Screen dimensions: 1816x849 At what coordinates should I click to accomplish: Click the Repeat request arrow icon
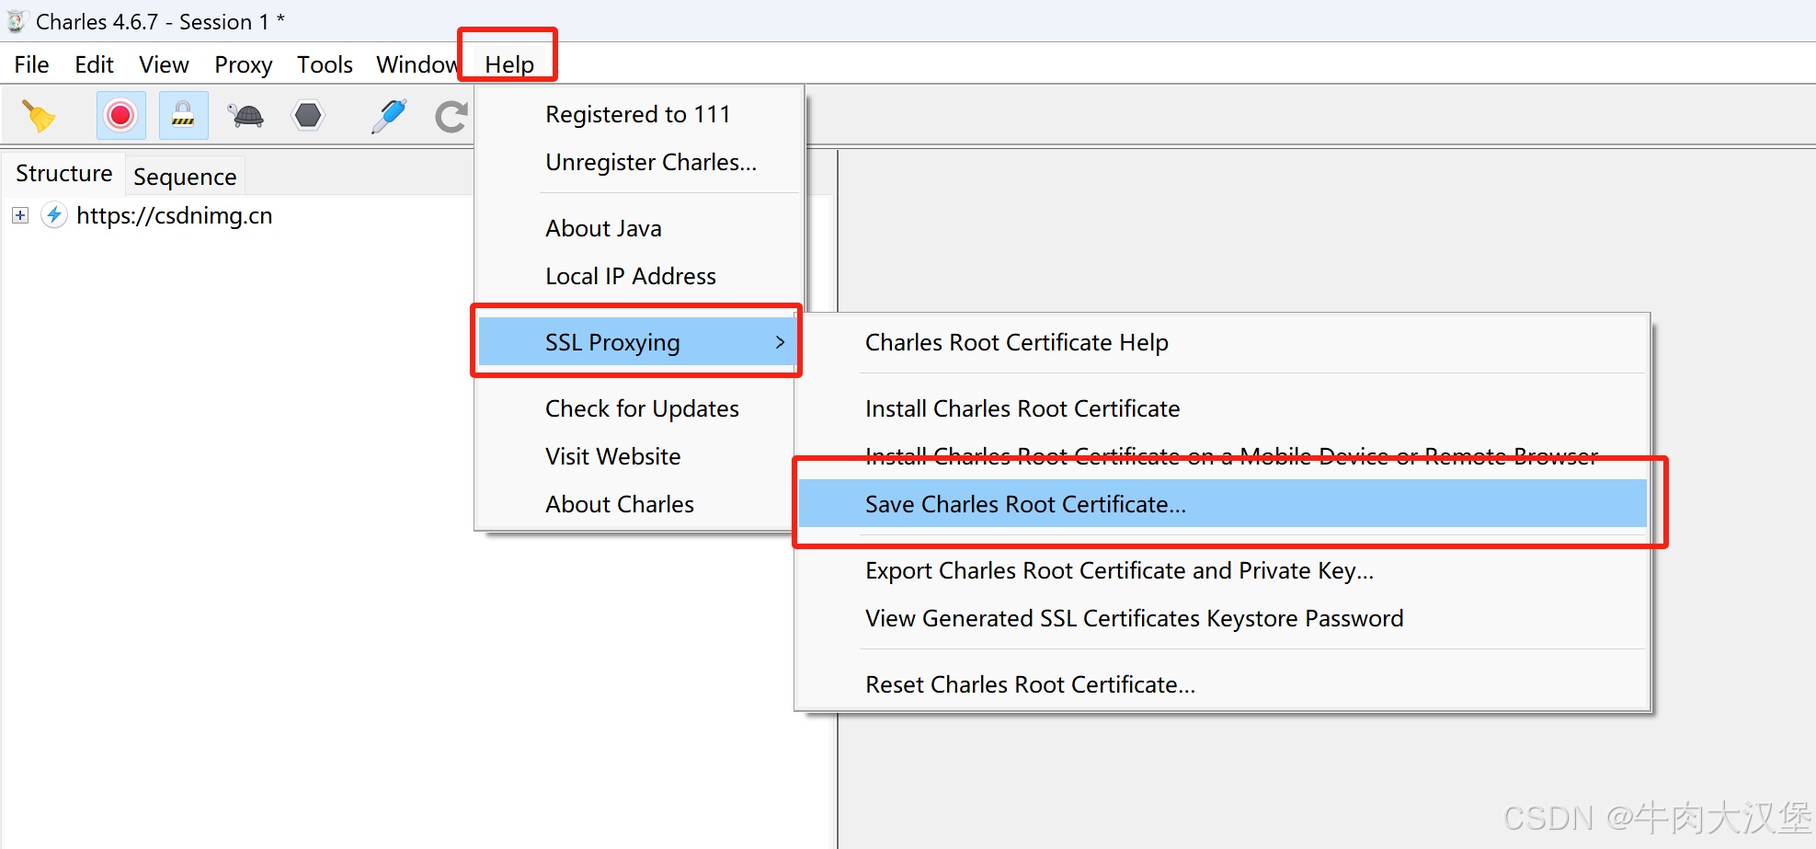[451, 116]
